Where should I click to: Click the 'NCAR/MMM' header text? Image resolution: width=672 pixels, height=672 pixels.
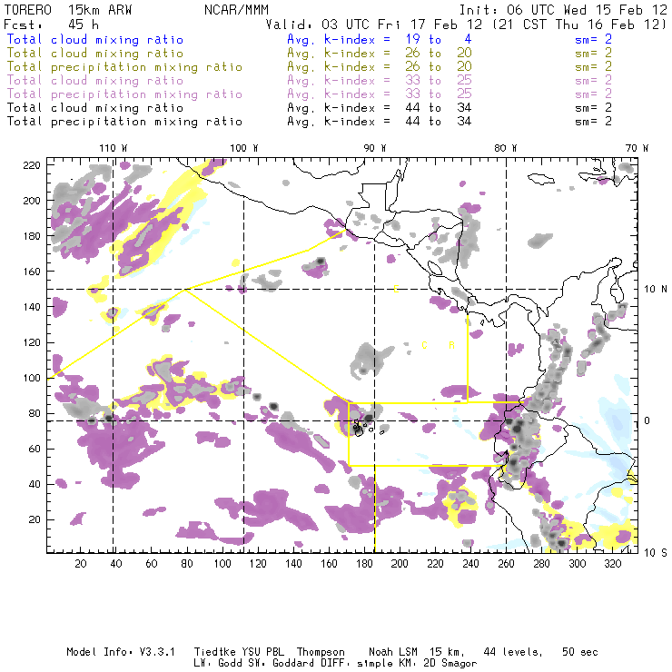click(x=237, y=10)
